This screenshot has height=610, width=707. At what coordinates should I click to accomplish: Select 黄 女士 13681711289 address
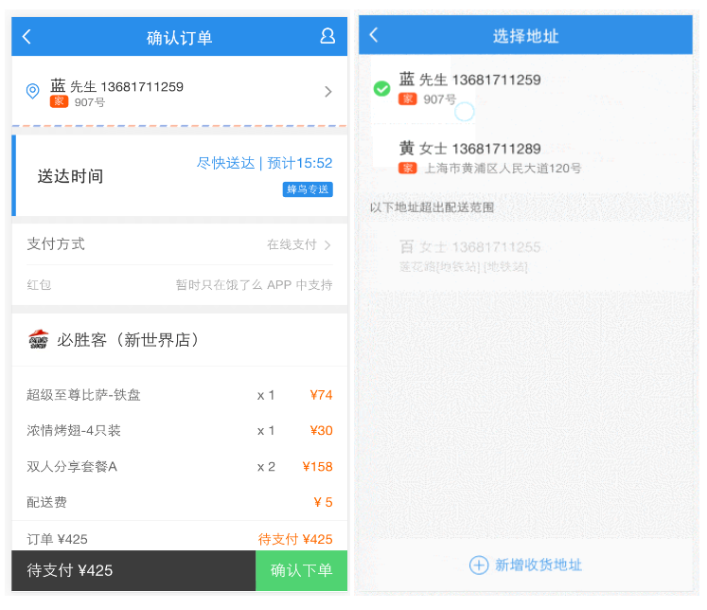point(469,149)
